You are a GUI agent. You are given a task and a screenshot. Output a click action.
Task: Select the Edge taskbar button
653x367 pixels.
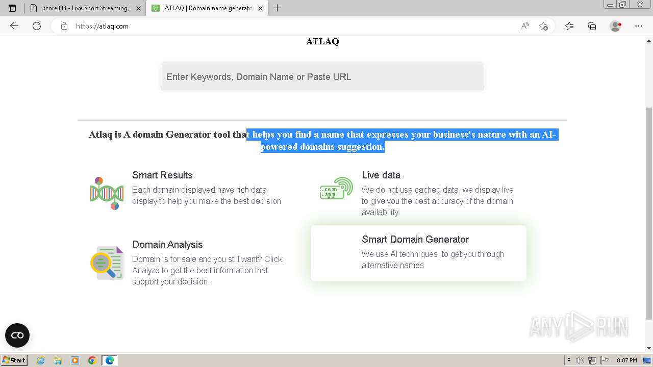pyautogui.click(x=110, y=360)
